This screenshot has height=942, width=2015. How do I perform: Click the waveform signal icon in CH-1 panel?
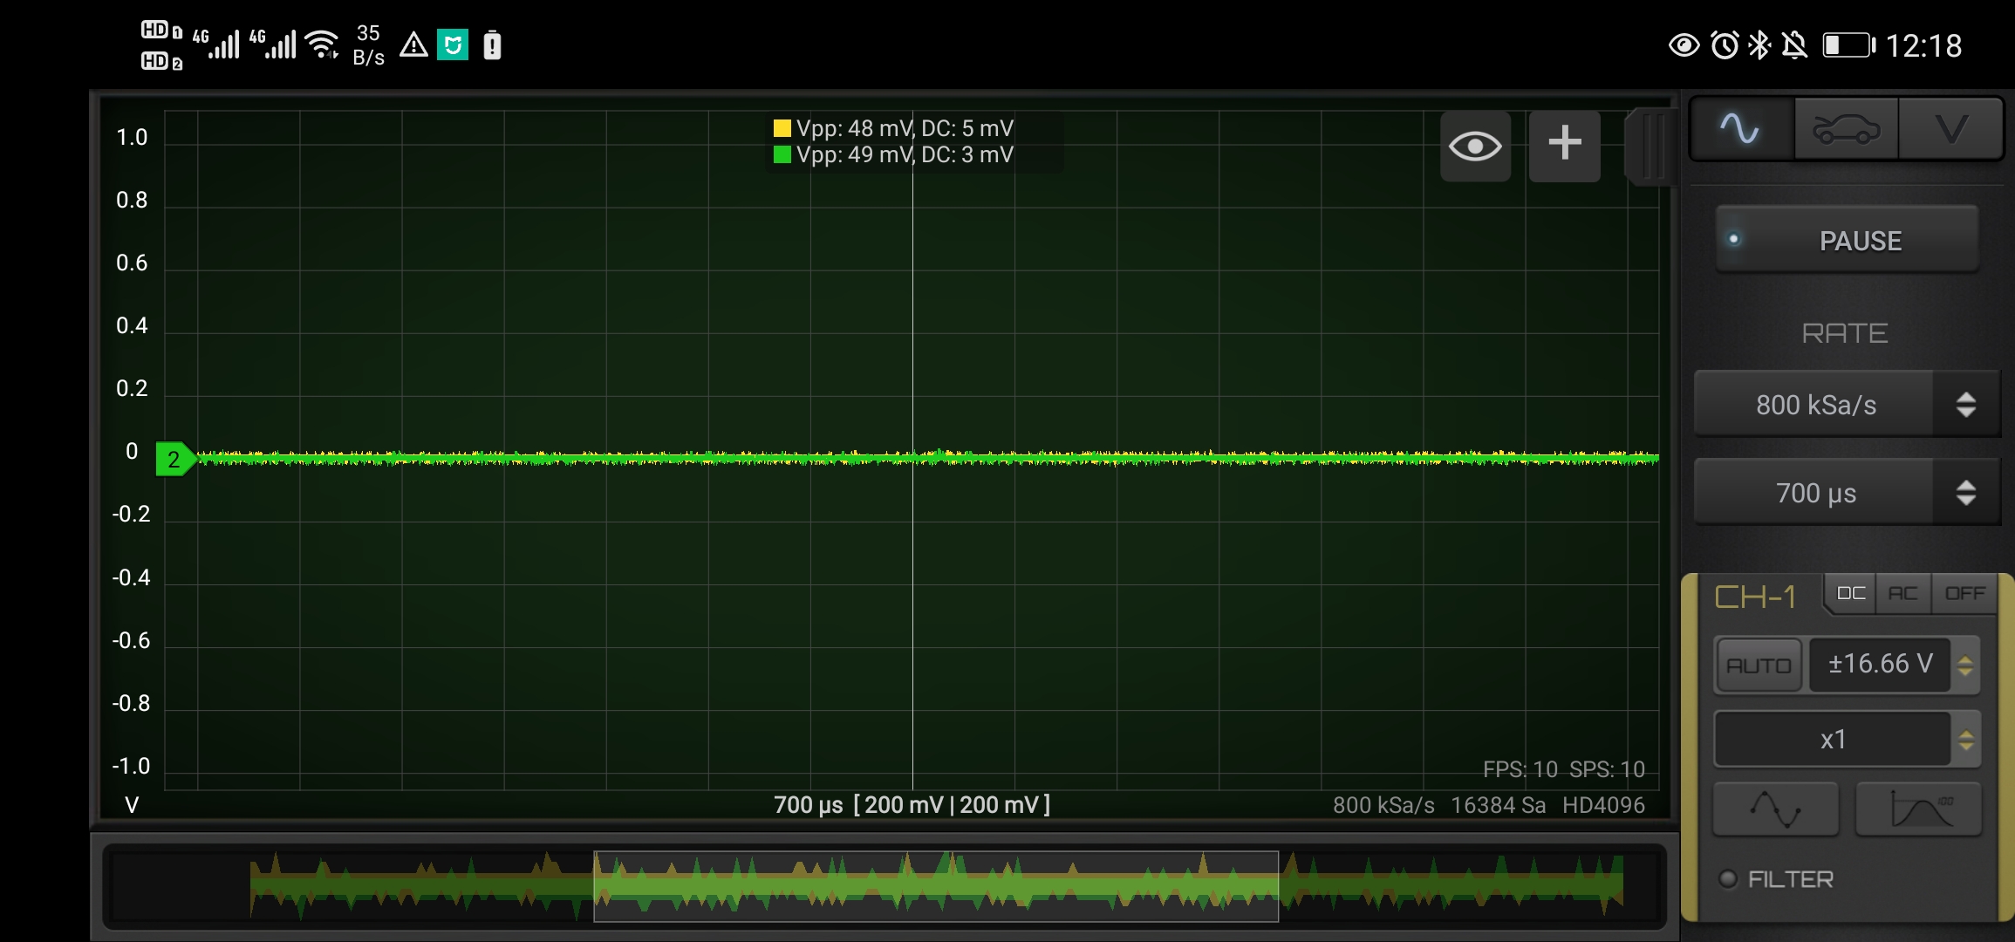tap(1775, 809)
